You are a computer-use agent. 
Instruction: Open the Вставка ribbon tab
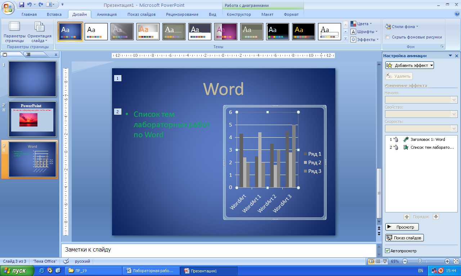pyautogui.click(x=54, y=14)
